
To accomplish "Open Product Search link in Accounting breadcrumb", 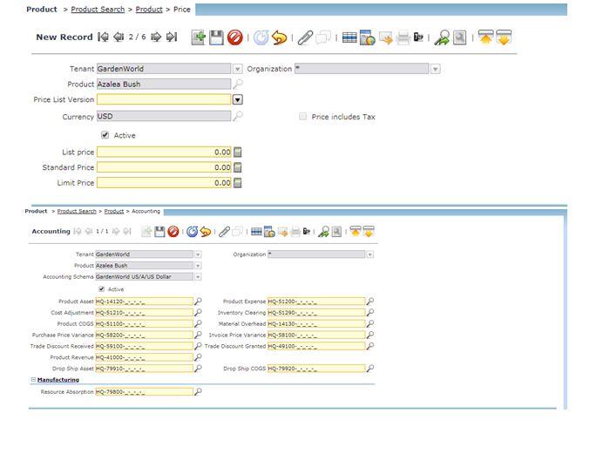I will click(x=77, y=211).
